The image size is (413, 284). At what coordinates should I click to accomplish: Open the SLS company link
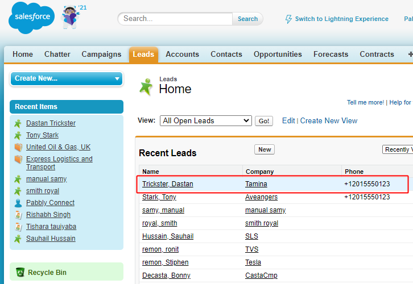pos(251,236)
